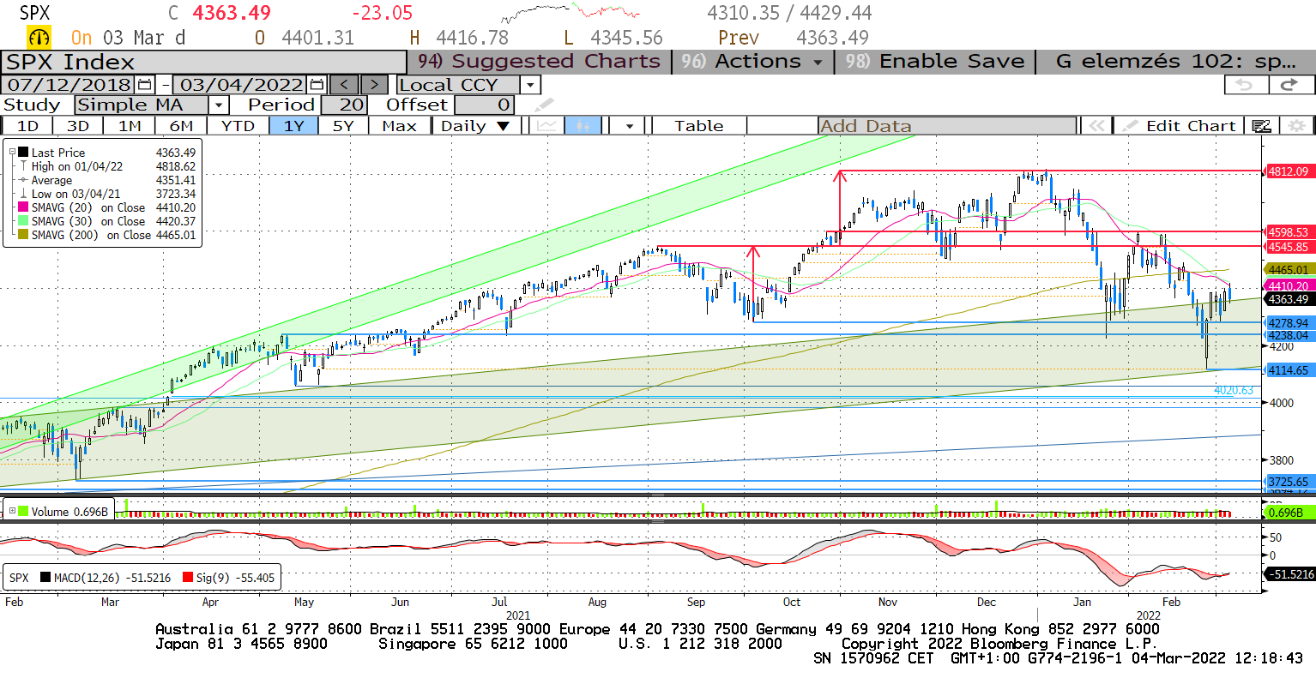The height and width of the screenshot is (696, 1316).
Task: Select the High on 01/04/22 legend row
Action: (106, 166)
